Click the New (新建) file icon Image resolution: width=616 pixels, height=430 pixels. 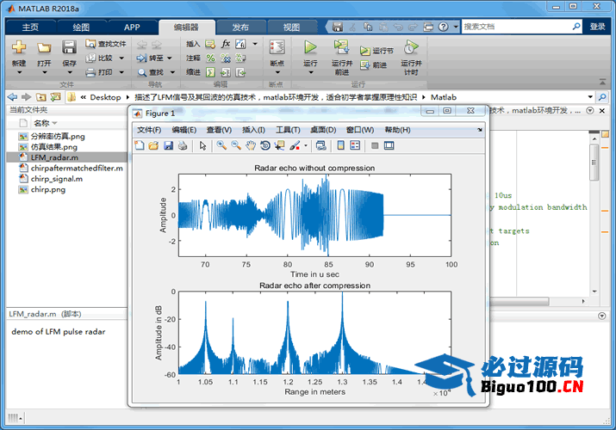19,47
